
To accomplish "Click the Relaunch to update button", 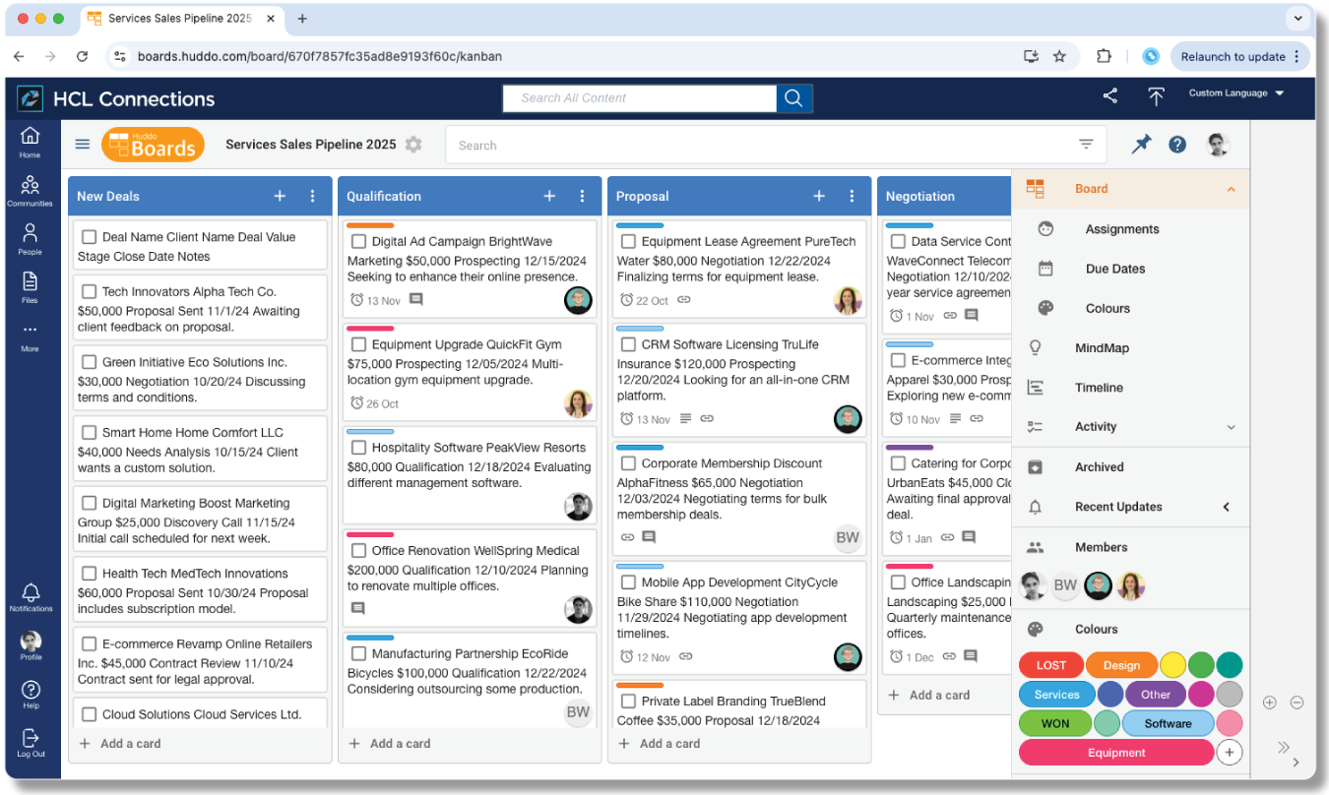I will [1233, 56].
